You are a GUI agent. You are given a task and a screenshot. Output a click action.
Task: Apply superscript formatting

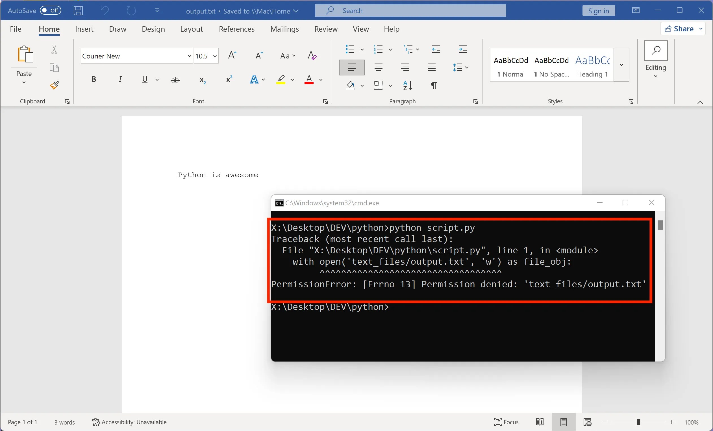pyautogui.click(x=229, y=79)
